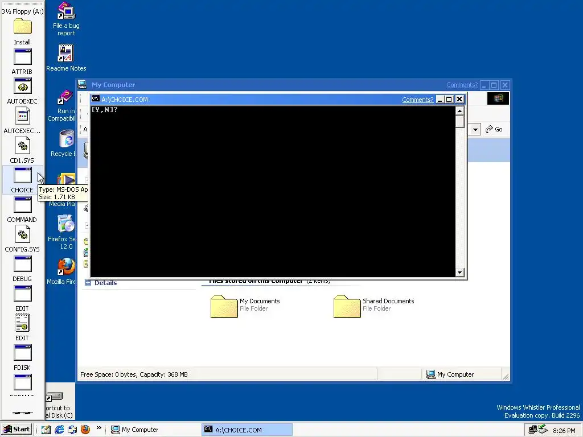Click console scrollbar up arrow
This screenshot has width=583, height=437.
pyautogui.click(x=459, y=111)
